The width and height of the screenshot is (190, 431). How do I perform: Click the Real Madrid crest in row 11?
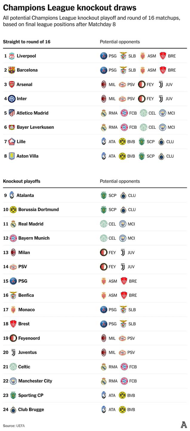point(13,224)
